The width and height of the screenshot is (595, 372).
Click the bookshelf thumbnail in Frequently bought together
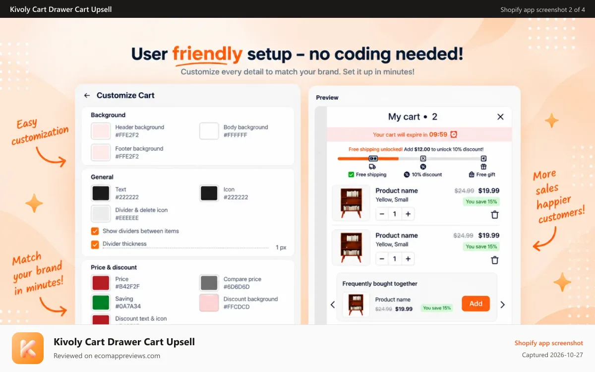pyautogui.click(x=356, y=305)
